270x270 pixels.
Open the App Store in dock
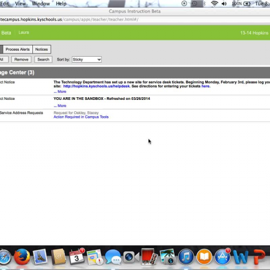click(x=222, y=257)
